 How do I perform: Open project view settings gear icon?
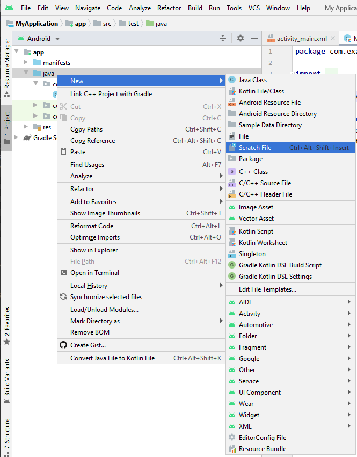point(241,38)
